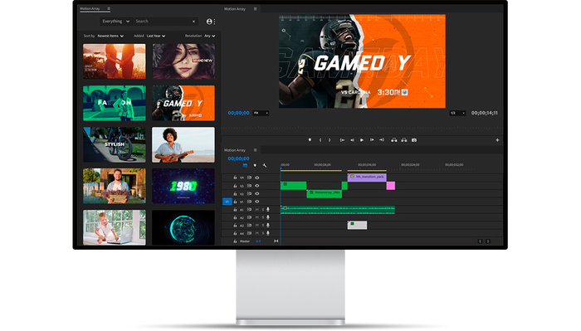Click the GAMEDAY template thumbnail
Viewport: 581px width, 331px height.
tap(183, 103)
